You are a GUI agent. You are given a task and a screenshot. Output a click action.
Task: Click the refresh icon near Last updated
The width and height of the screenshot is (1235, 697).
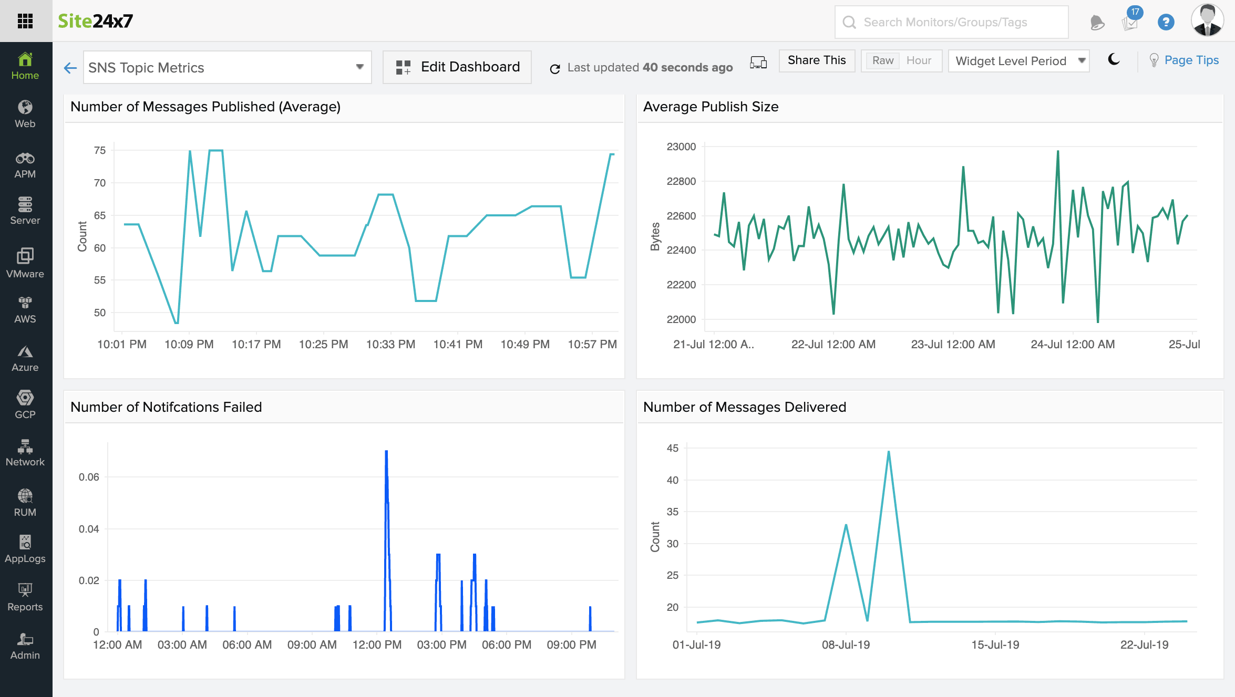pyautogui.click(x=555, y=69)
